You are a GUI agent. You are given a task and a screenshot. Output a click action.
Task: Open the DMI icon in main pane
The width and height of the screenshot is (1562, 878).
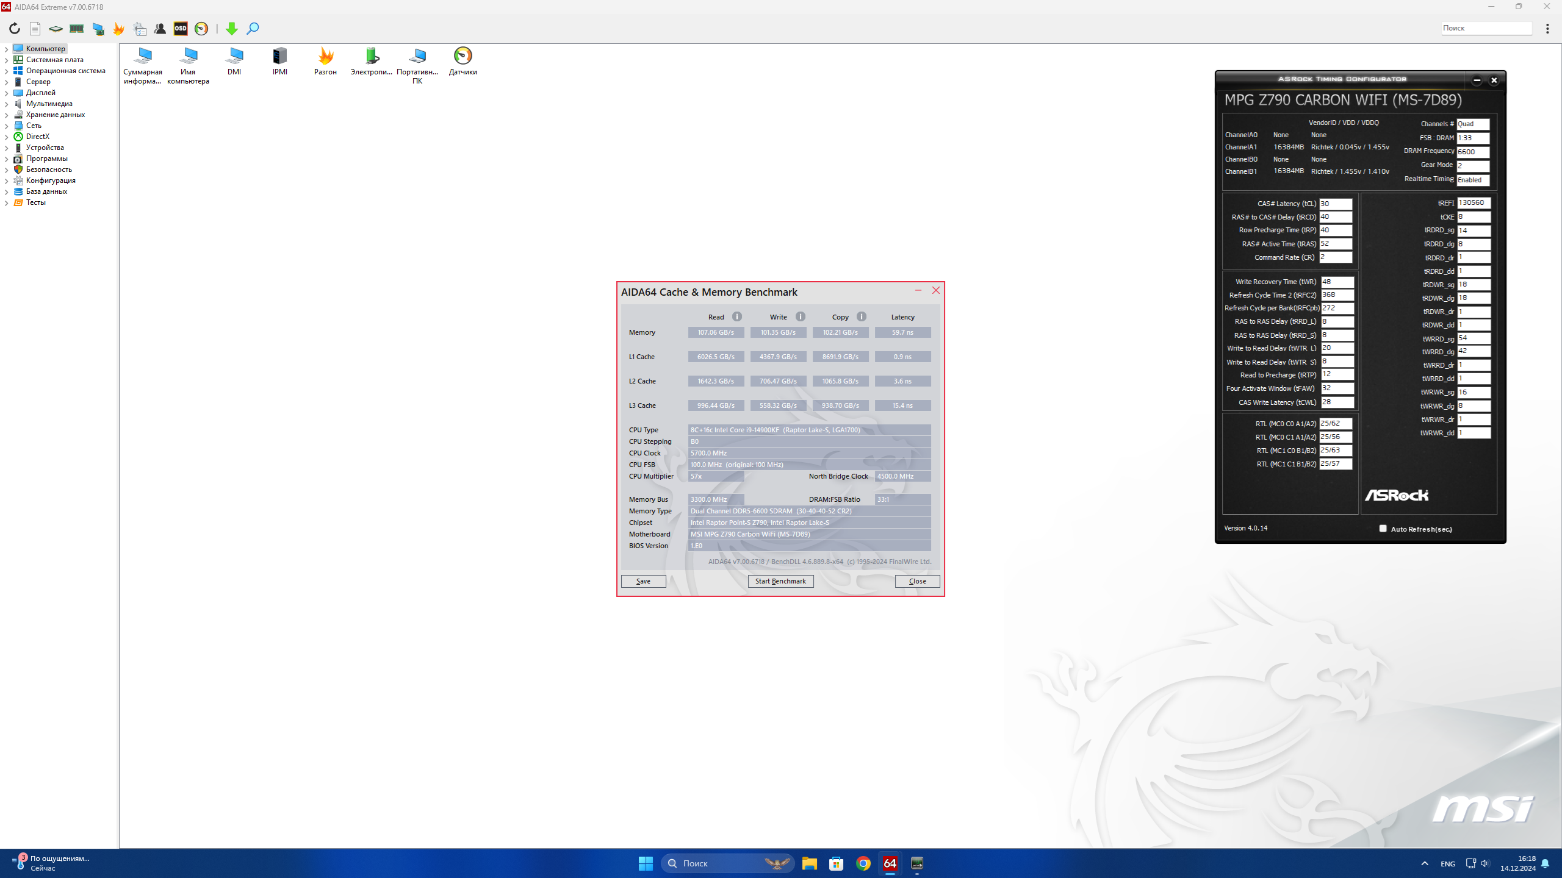tap(234, 56)
